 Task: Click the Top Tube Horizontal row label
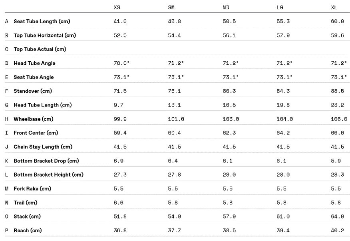pos(45,36)
